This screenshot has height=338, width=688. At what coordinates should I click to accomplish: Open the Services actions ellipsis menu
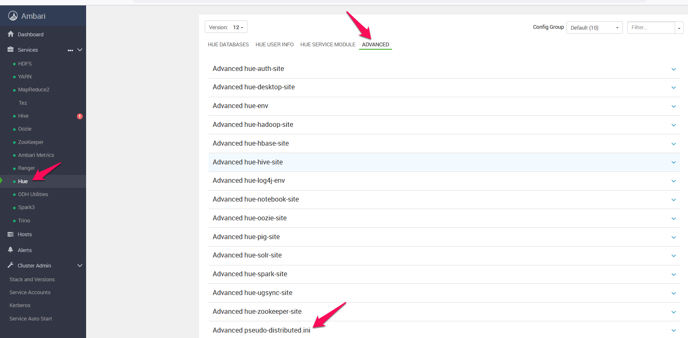[70, 50]
